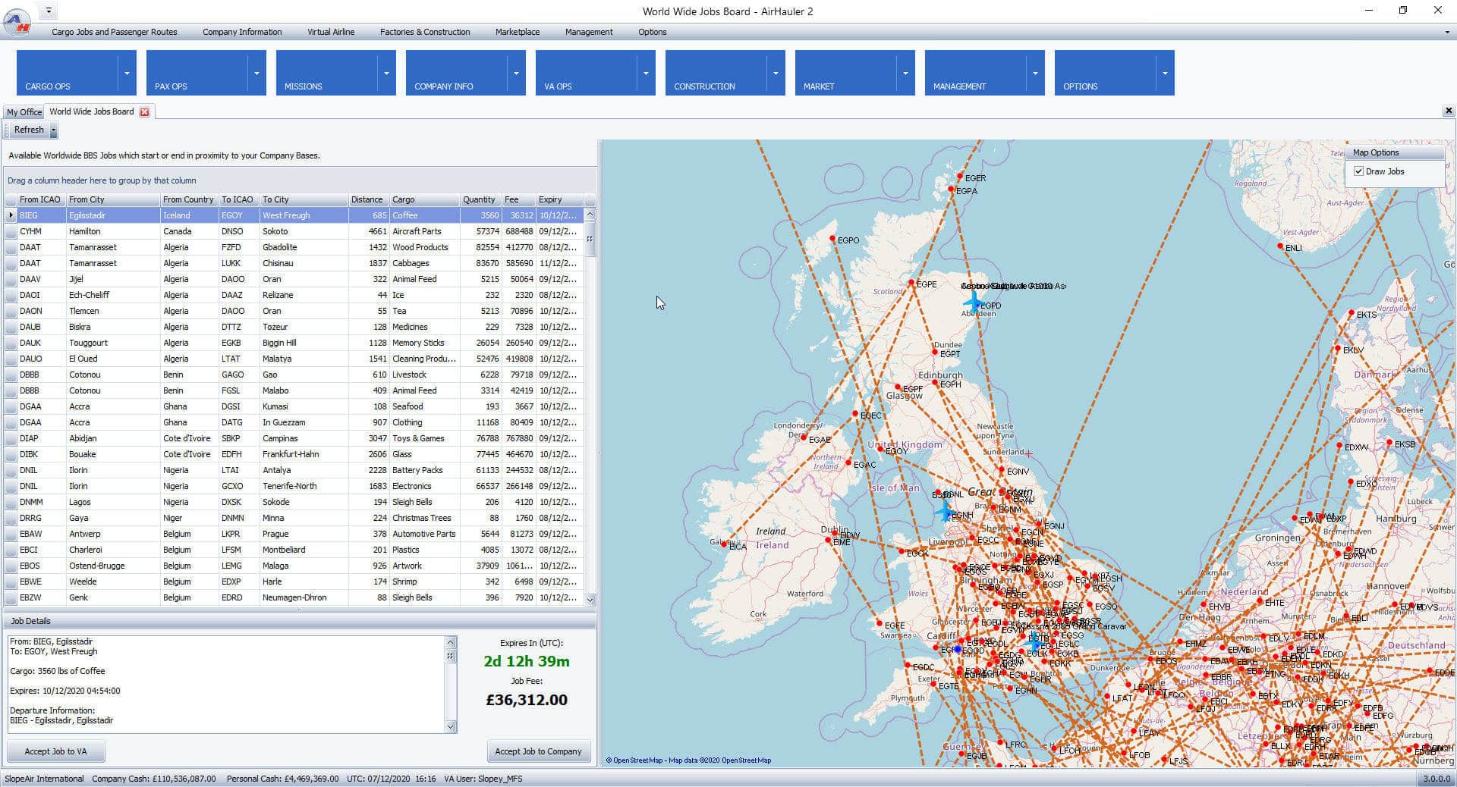Expand the CARGO OPS dropdown arrow

tap(127, 73)
